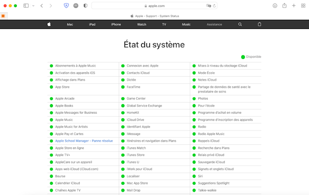Show tab overview grid icon
309x195 pixels.
click(x=303, y=6)
